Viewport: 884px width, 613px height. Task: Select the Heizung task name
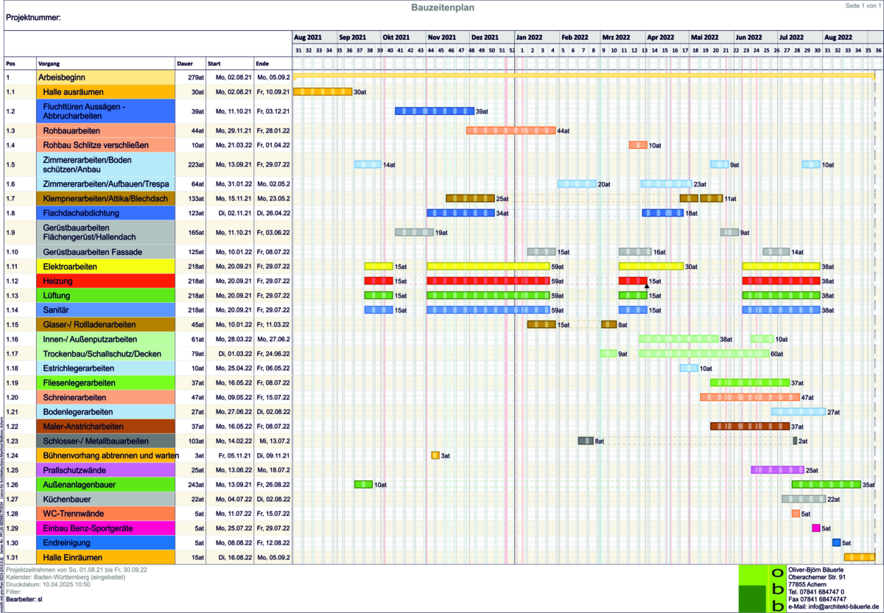tap(57, 281)
